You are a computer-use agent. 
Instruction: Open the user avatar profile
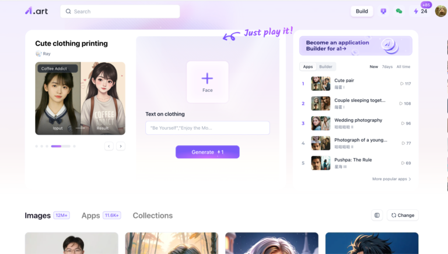click(x=441, y=11)
